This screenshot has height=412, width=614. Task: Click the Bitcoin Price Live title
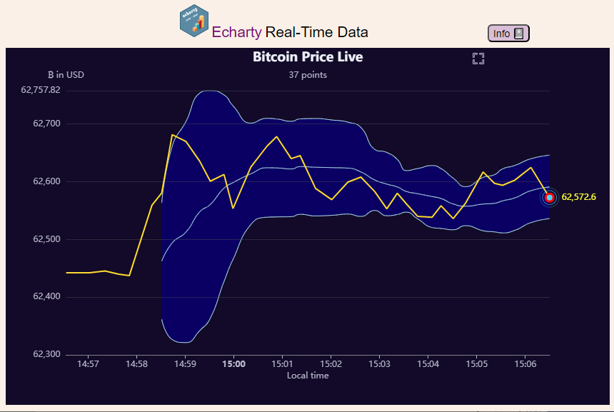point(308,57)
